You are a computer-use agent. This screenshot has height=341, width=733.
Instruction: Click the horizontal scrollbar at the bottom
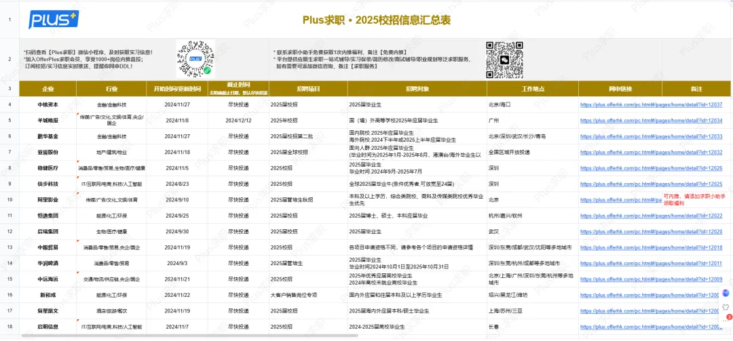tap(189, 336)
